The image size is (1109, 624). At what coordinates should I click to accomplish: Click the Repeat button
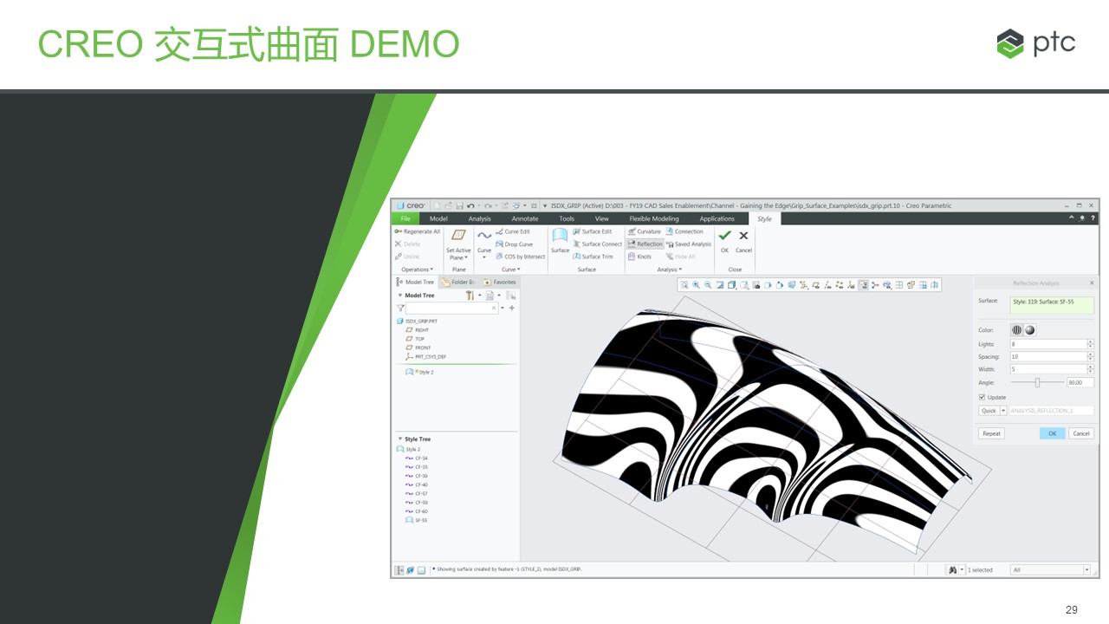(991, 433)
